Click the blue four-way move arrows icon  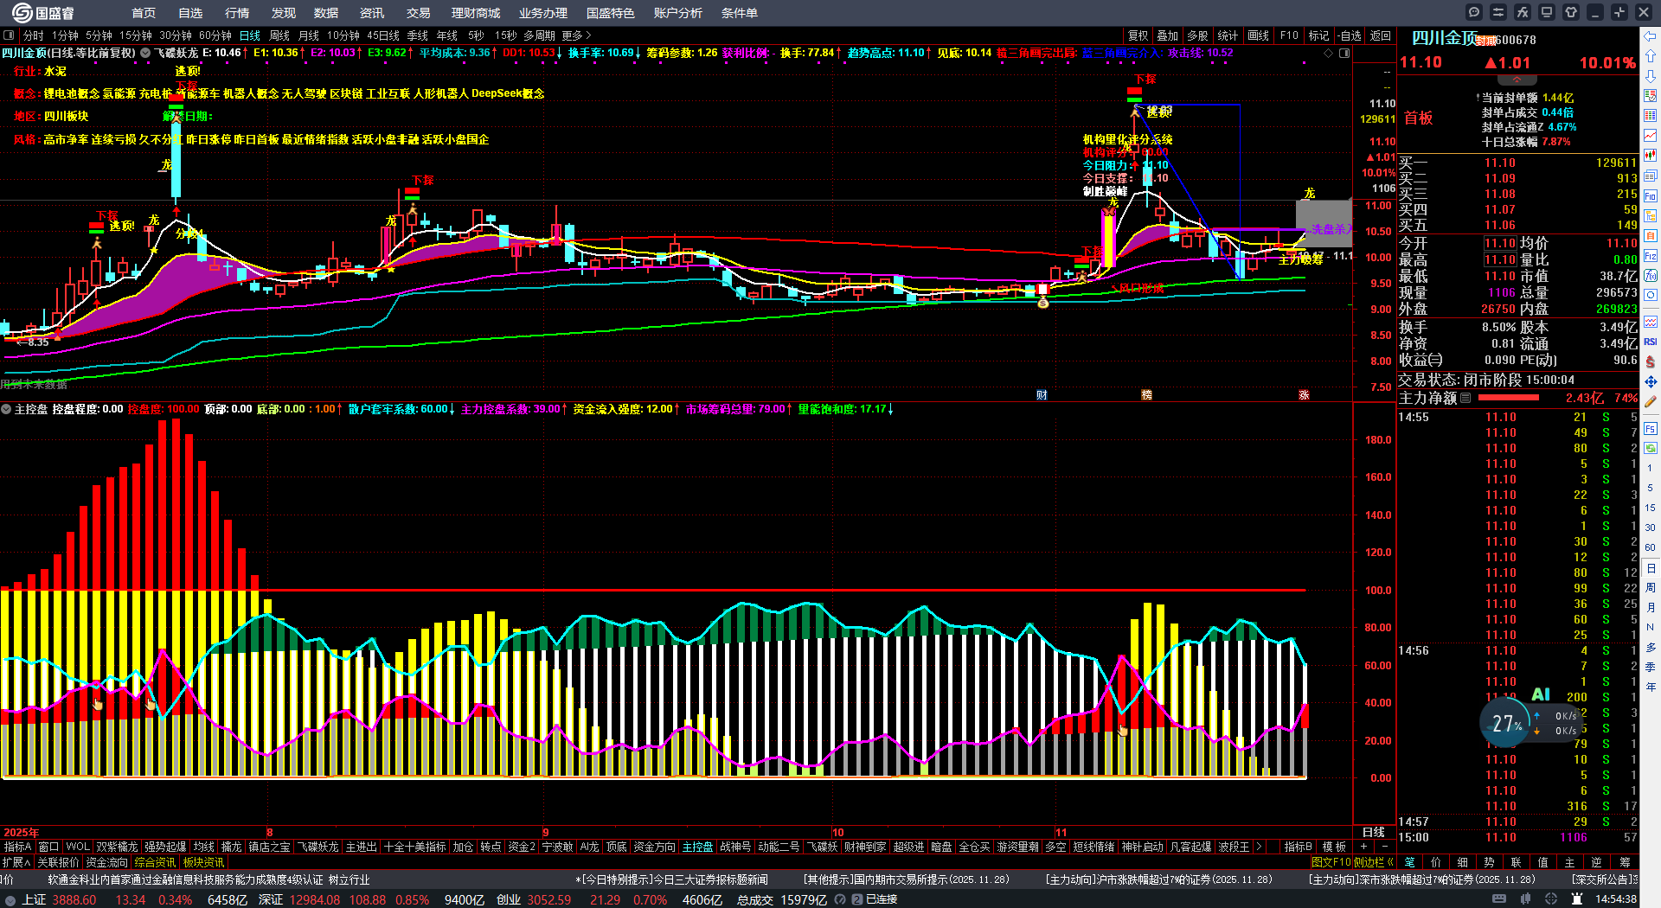tap(1651, 381)
